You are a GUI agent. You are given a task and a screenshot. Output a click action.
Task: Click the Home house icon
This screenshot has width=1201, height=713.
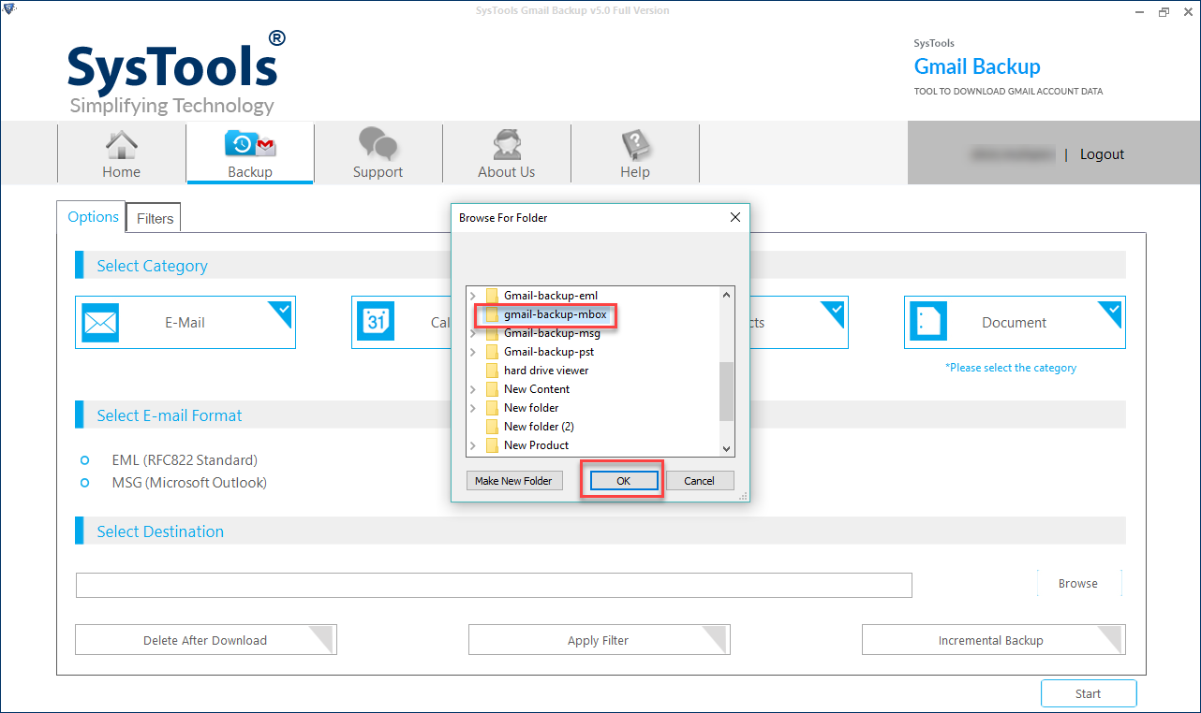coord(122,145)
